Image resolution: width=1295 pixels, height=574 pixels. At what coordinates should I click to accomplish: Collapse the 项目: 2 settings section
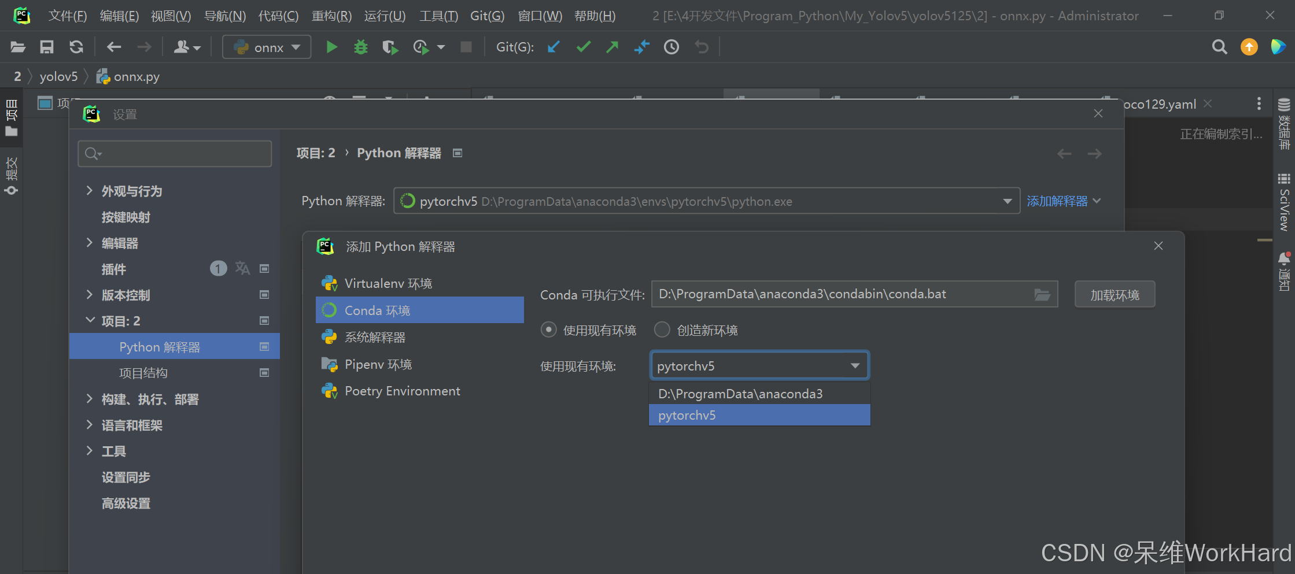point(90,320)
